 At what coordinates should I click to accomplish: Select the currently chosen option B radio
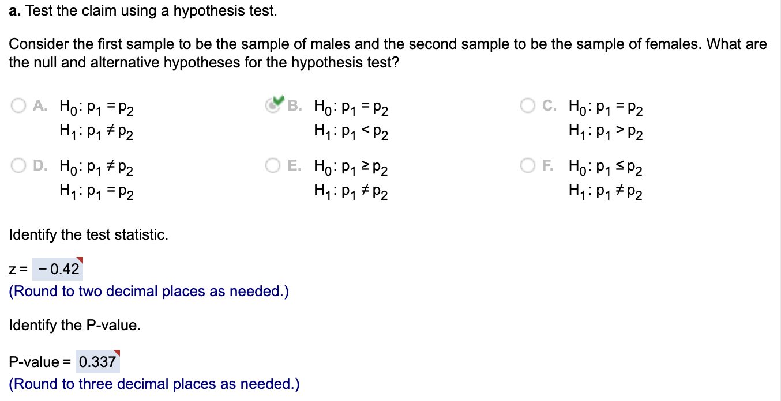tap(272, 105)
